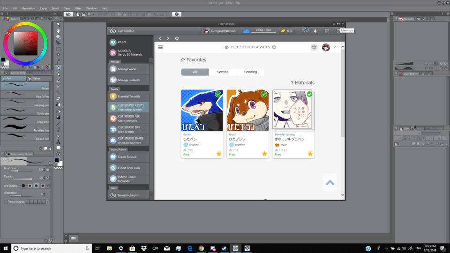The height and width of the screenshot is (253, 450).
Task: Expand the user avatar dropdown arrow
Action: click(335, 47)
